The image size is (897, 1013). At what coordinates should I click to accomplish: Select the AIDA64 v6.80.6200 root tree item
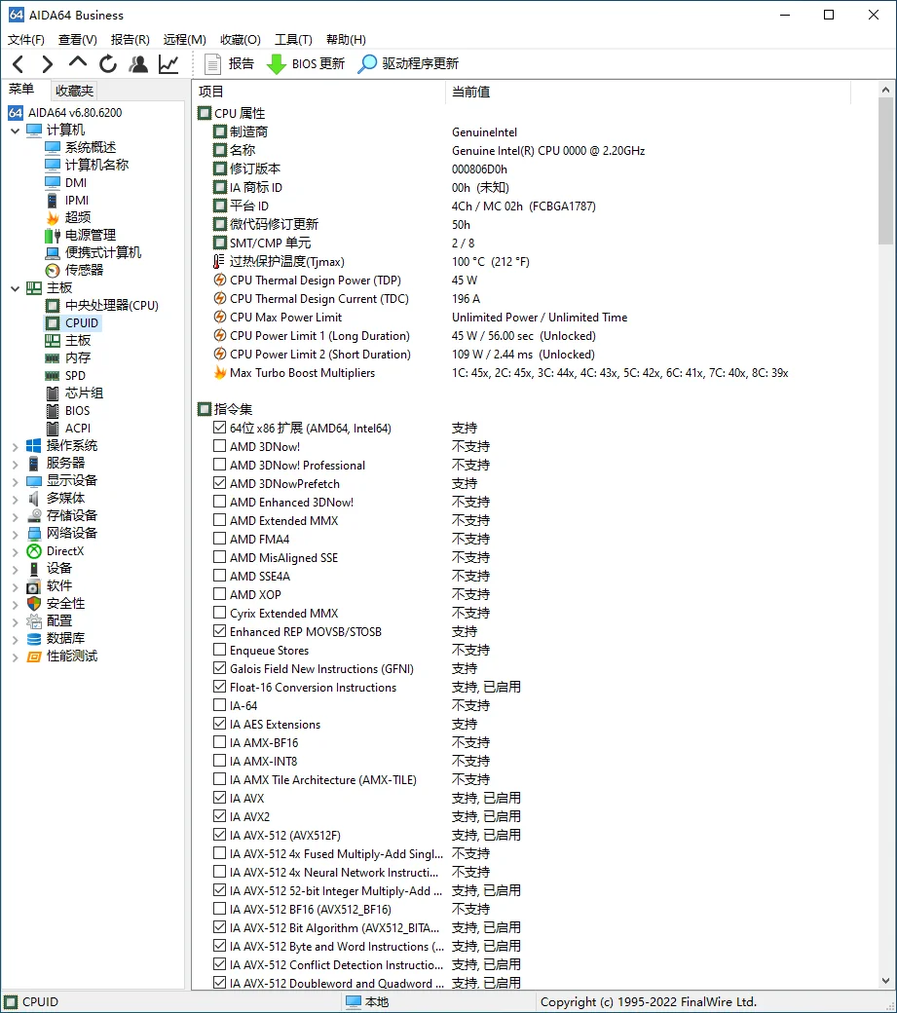coord(65,113)
